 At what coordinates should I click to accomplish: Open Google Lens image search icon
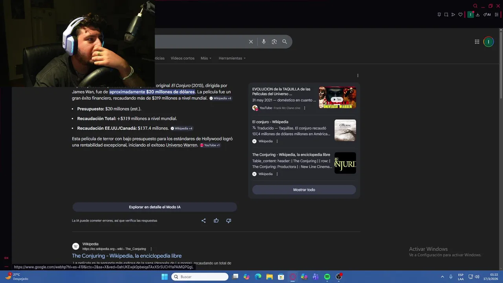274,42
